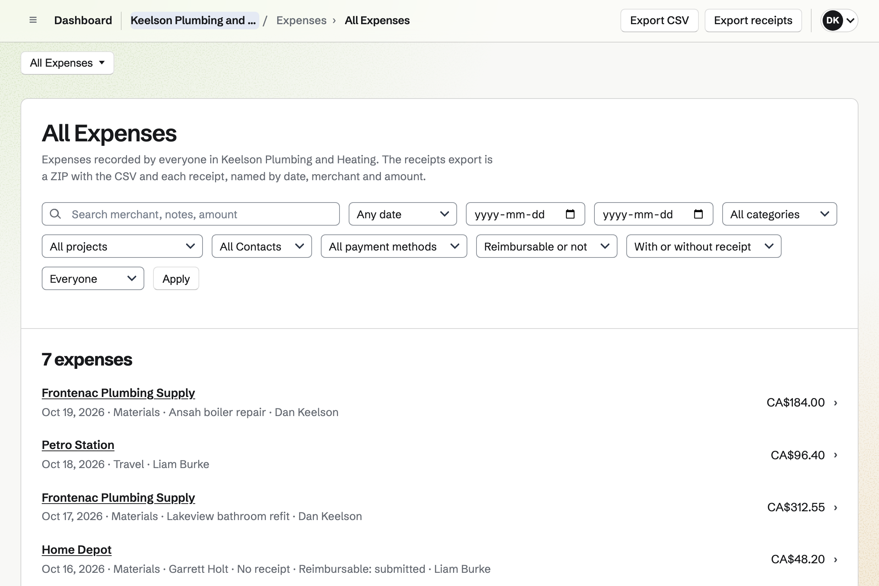Open the Everyone person filter
The height and width of the screenshot is (586, 879).
(93, 278)
